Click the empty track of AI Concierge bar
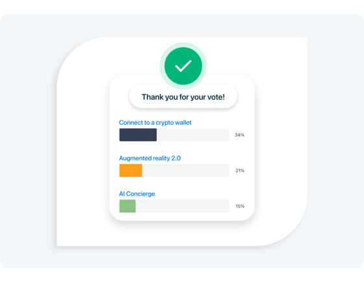Viewport: 364px width, 283px height. pyautogui.click(x=183, y=206)
